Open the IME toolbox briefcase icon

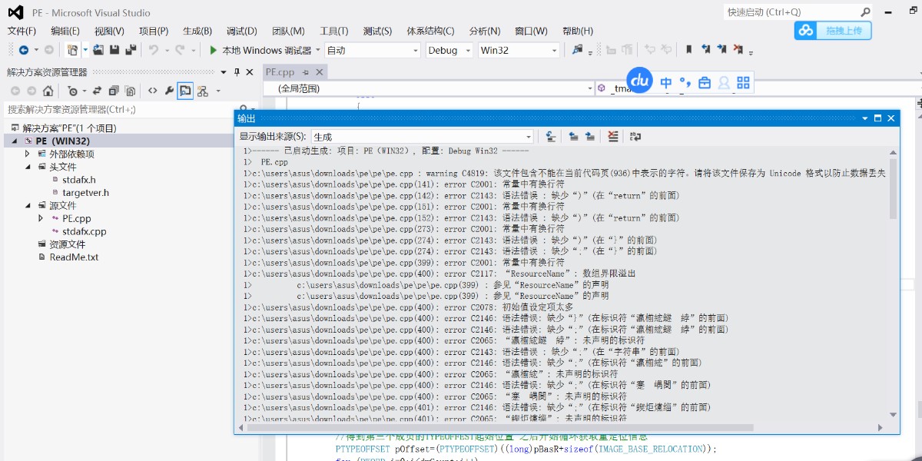[705, 82]
